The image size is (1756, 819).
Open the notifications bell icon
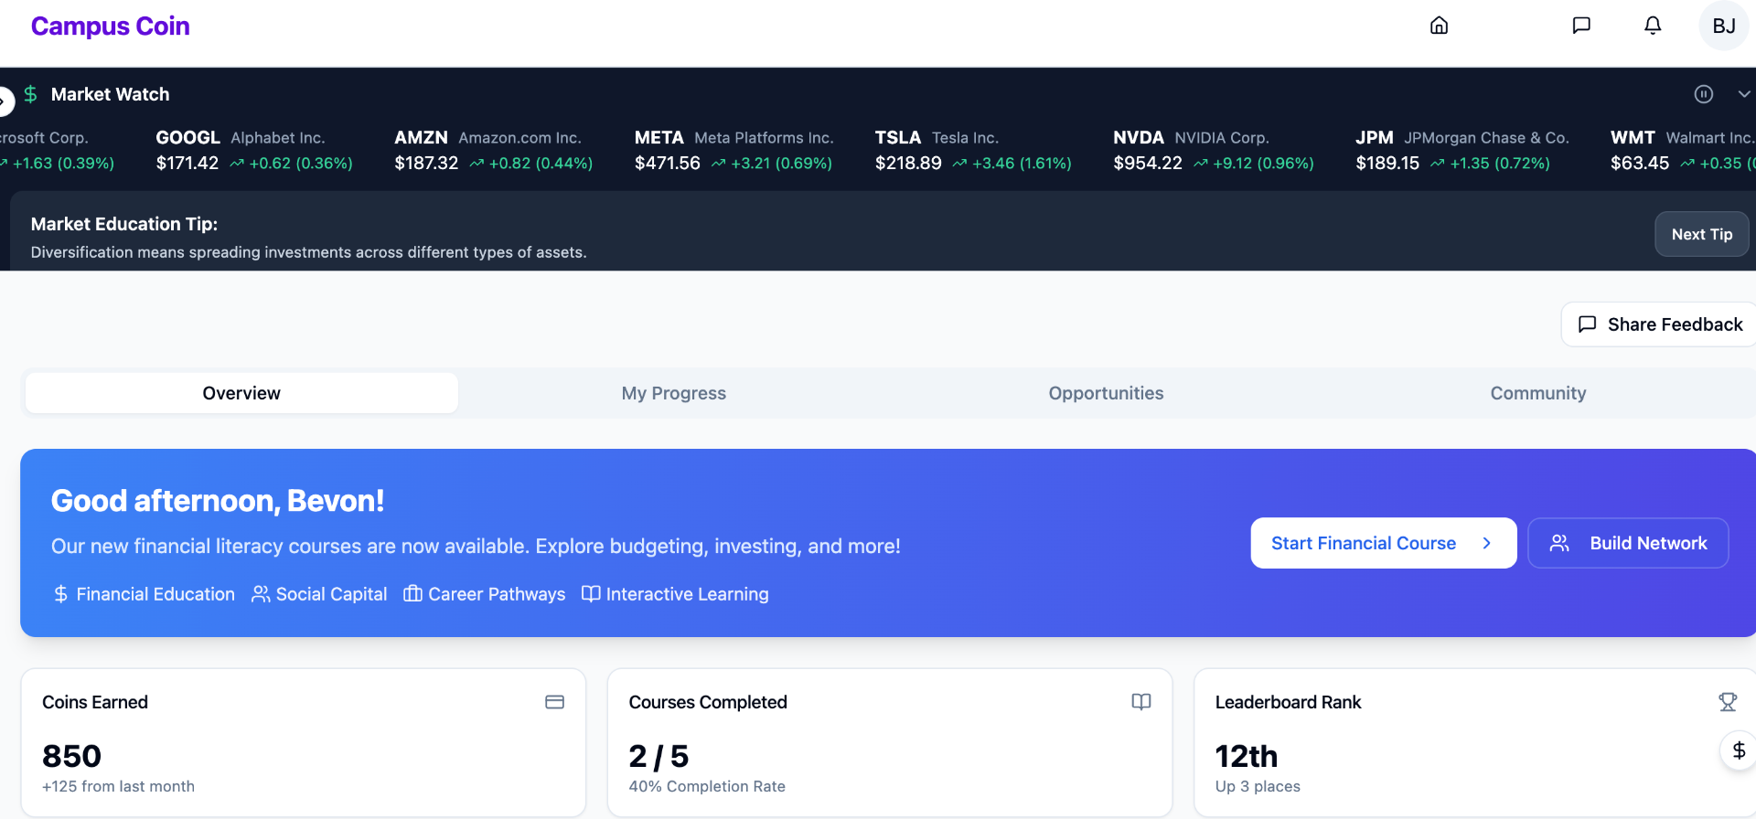click(1653, 26)
